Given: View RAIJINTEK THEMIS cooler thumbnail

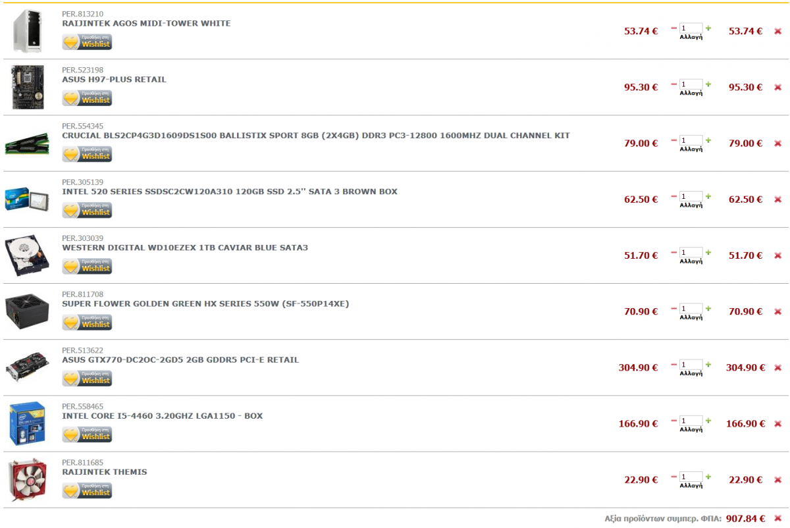Looking at the screenshot, I should 28,479.
